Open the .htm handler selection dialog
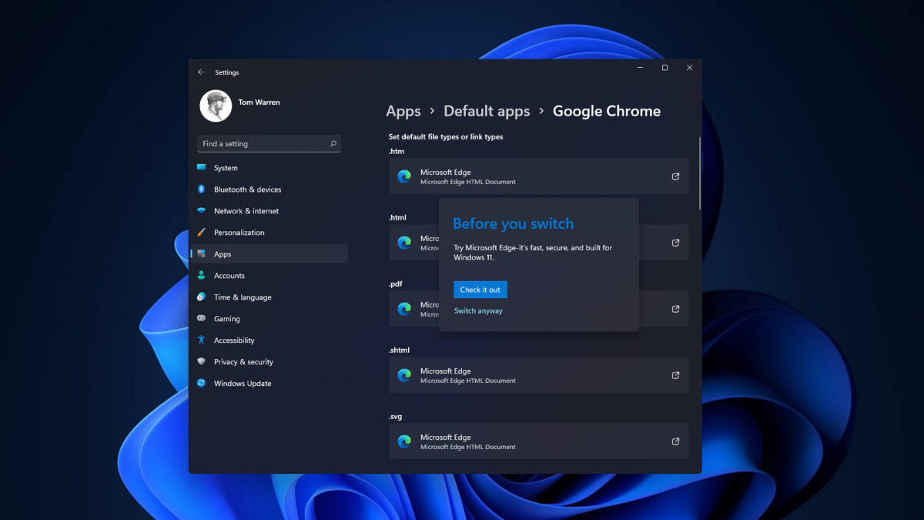Viewport: 924px width, 520px height. point(538,176)
